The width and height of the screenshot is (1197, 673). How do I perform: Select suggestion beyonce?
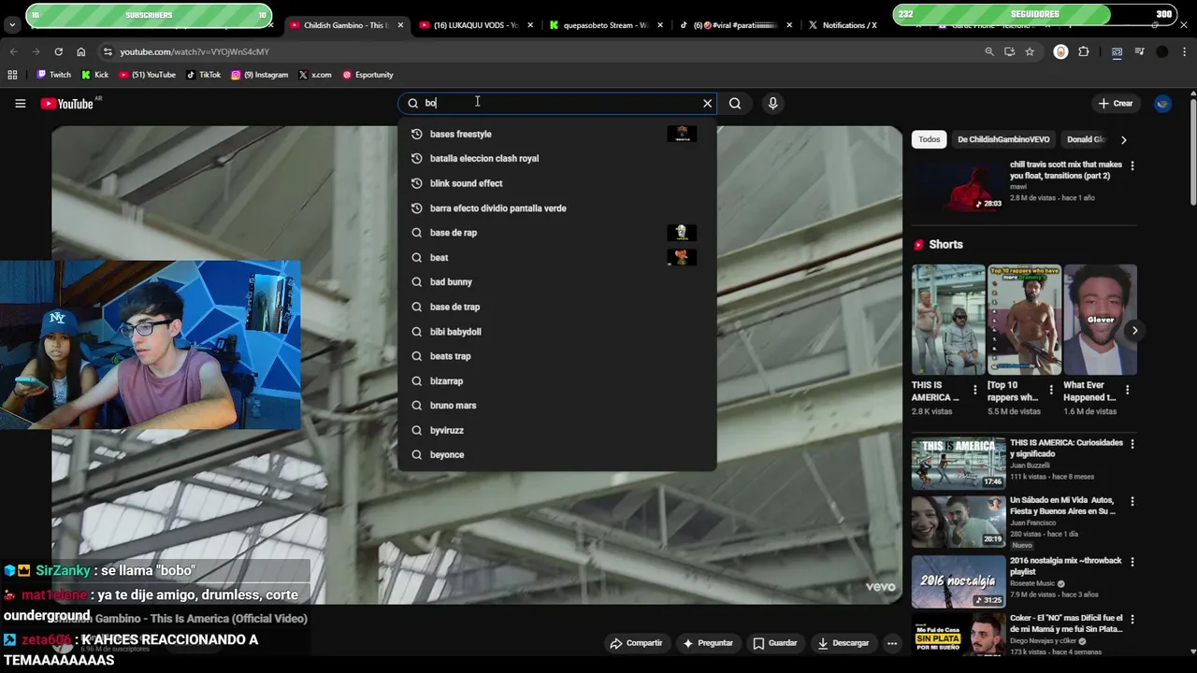click(556, 454)
